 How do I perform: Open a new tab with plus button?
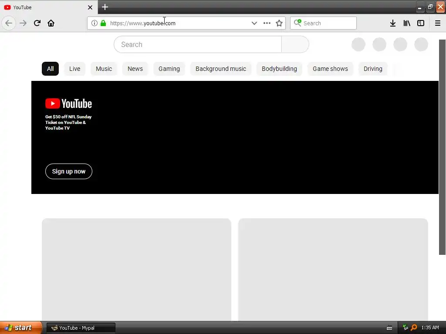pyautogui.click(x=105, y=7)
